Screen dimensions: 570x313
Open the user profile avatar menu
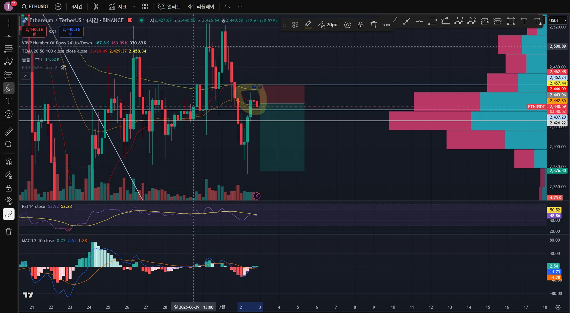tap(9, 6)
